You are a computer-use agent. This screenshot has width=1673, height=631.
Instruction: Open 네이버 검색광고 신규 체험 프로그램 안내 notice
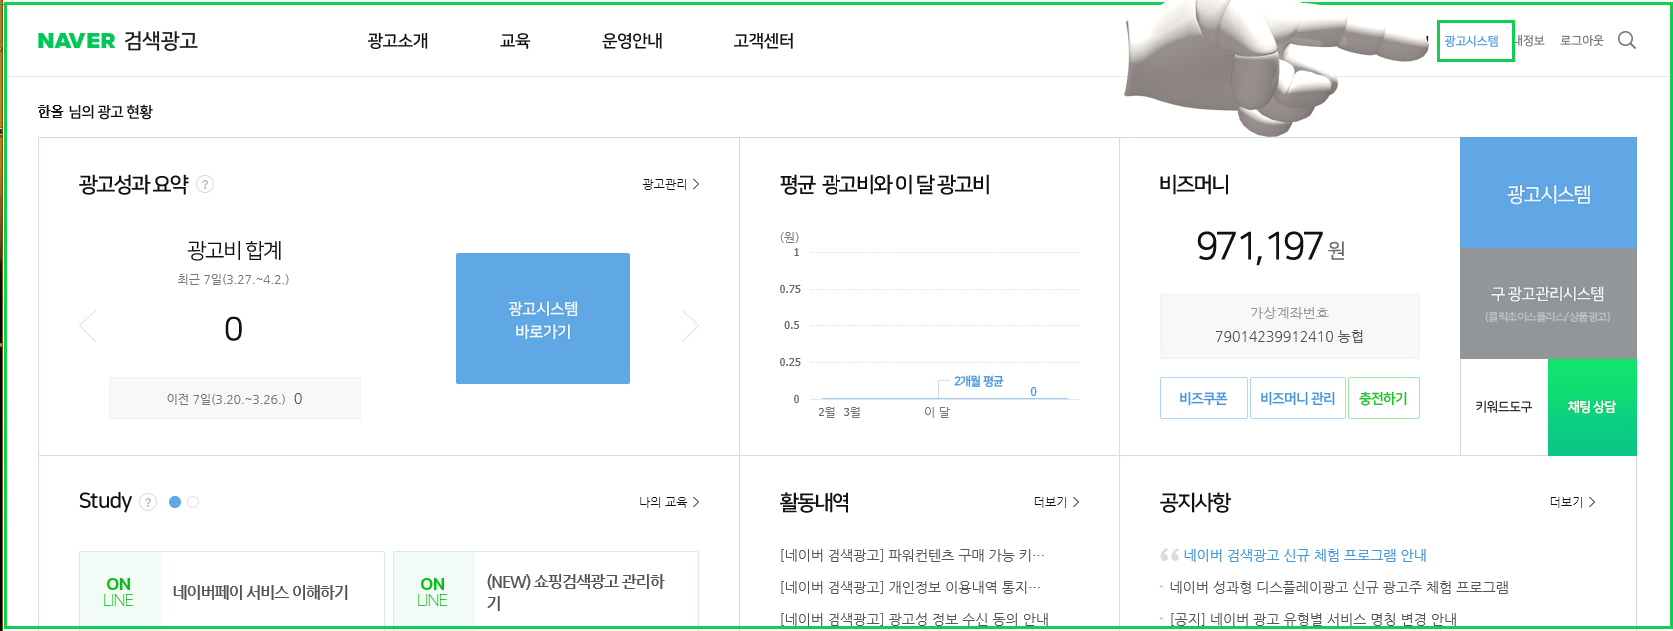1305,555
